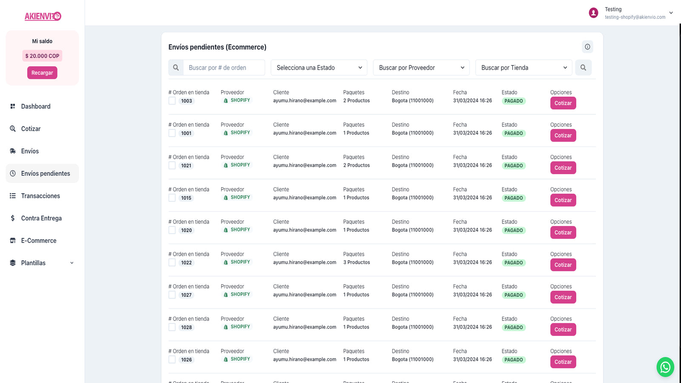Viewport: 681px width, 383px height.
Task: Select the Cotizar magnifier icon in sidebar
Action: click(13, 129)
